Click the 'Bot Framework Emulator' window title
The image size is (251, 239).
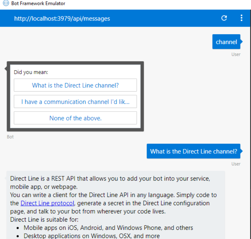pos(38,3)
